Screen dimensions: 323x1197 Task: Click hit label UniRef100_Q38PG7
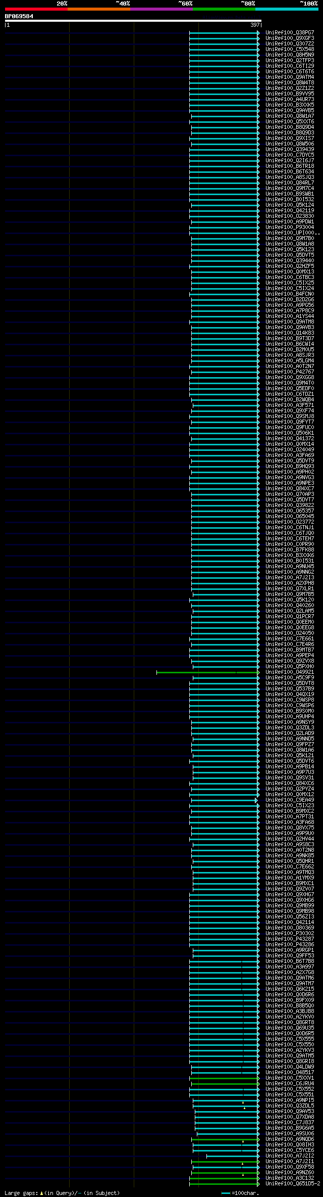(x=290, y=32)
